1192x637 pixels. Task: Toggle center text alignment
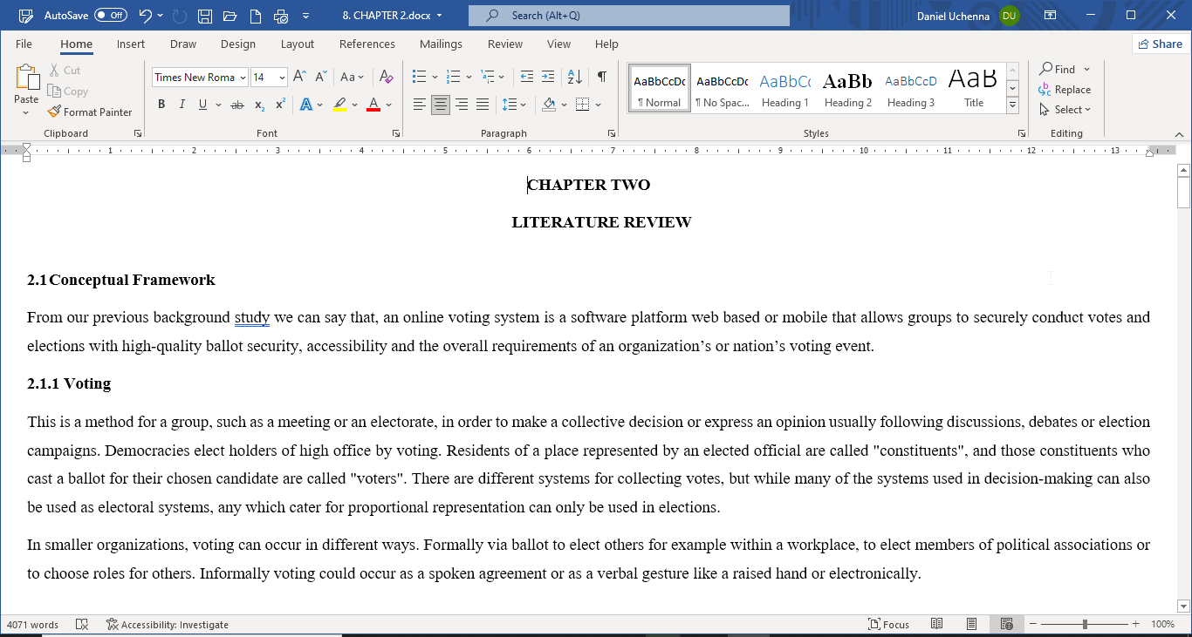440,104
